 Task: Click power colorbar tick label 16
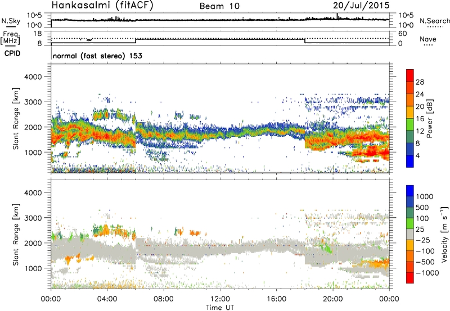coord(420,119)
